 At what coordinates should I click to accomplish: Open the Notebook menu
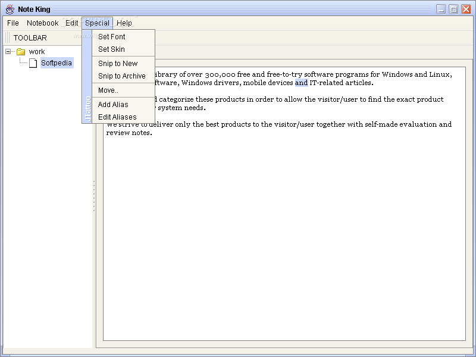tap(42, 23)
